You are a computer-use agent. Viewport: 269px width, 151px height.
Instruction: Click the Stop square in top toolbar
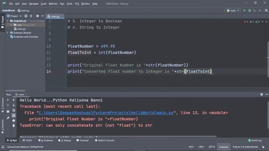[260, 10]
